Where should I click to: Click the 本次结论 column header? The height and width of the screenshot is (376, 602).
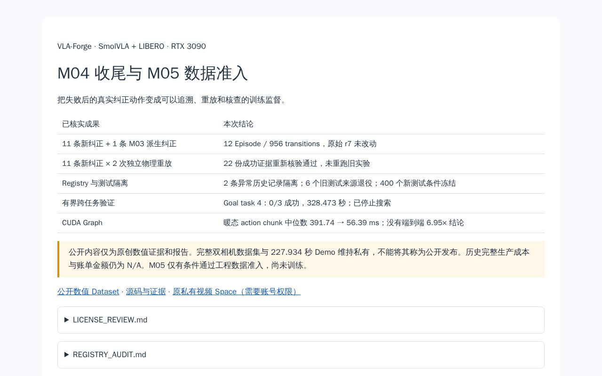[381, 124]
